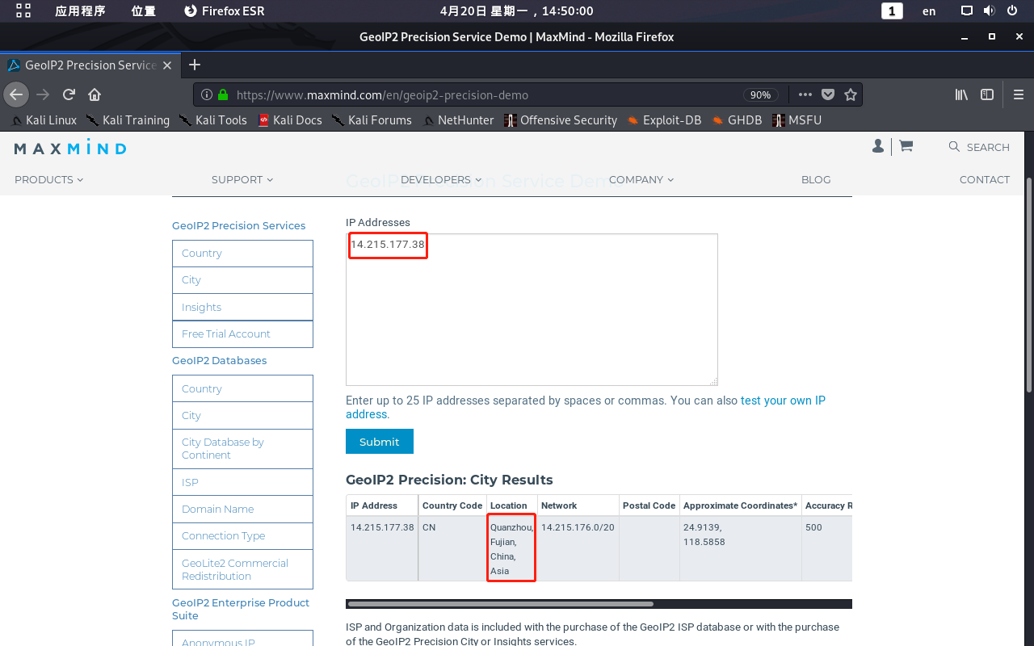The width and height of the screenshot is (1034, 646).
Task: Open GeoLite2 Commercial Redistribution link
Action: click(242, 569)
